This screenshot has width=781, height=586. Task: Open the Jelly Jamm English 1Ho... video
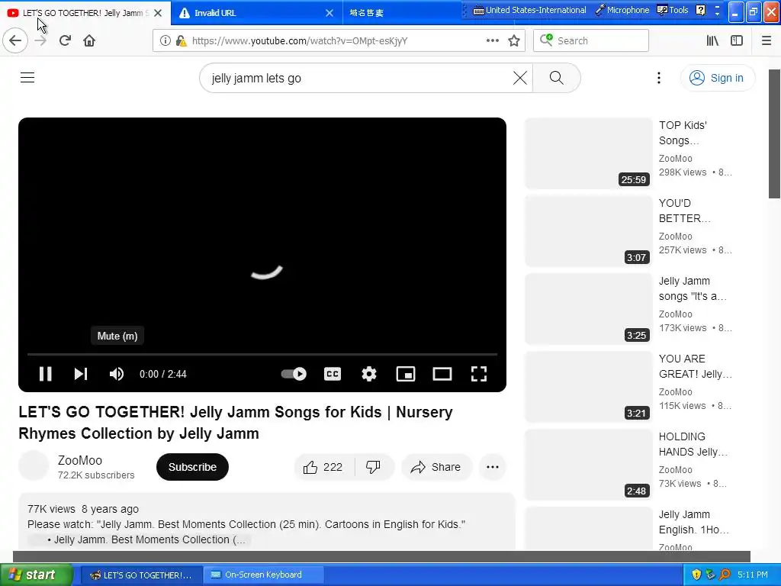694,522
